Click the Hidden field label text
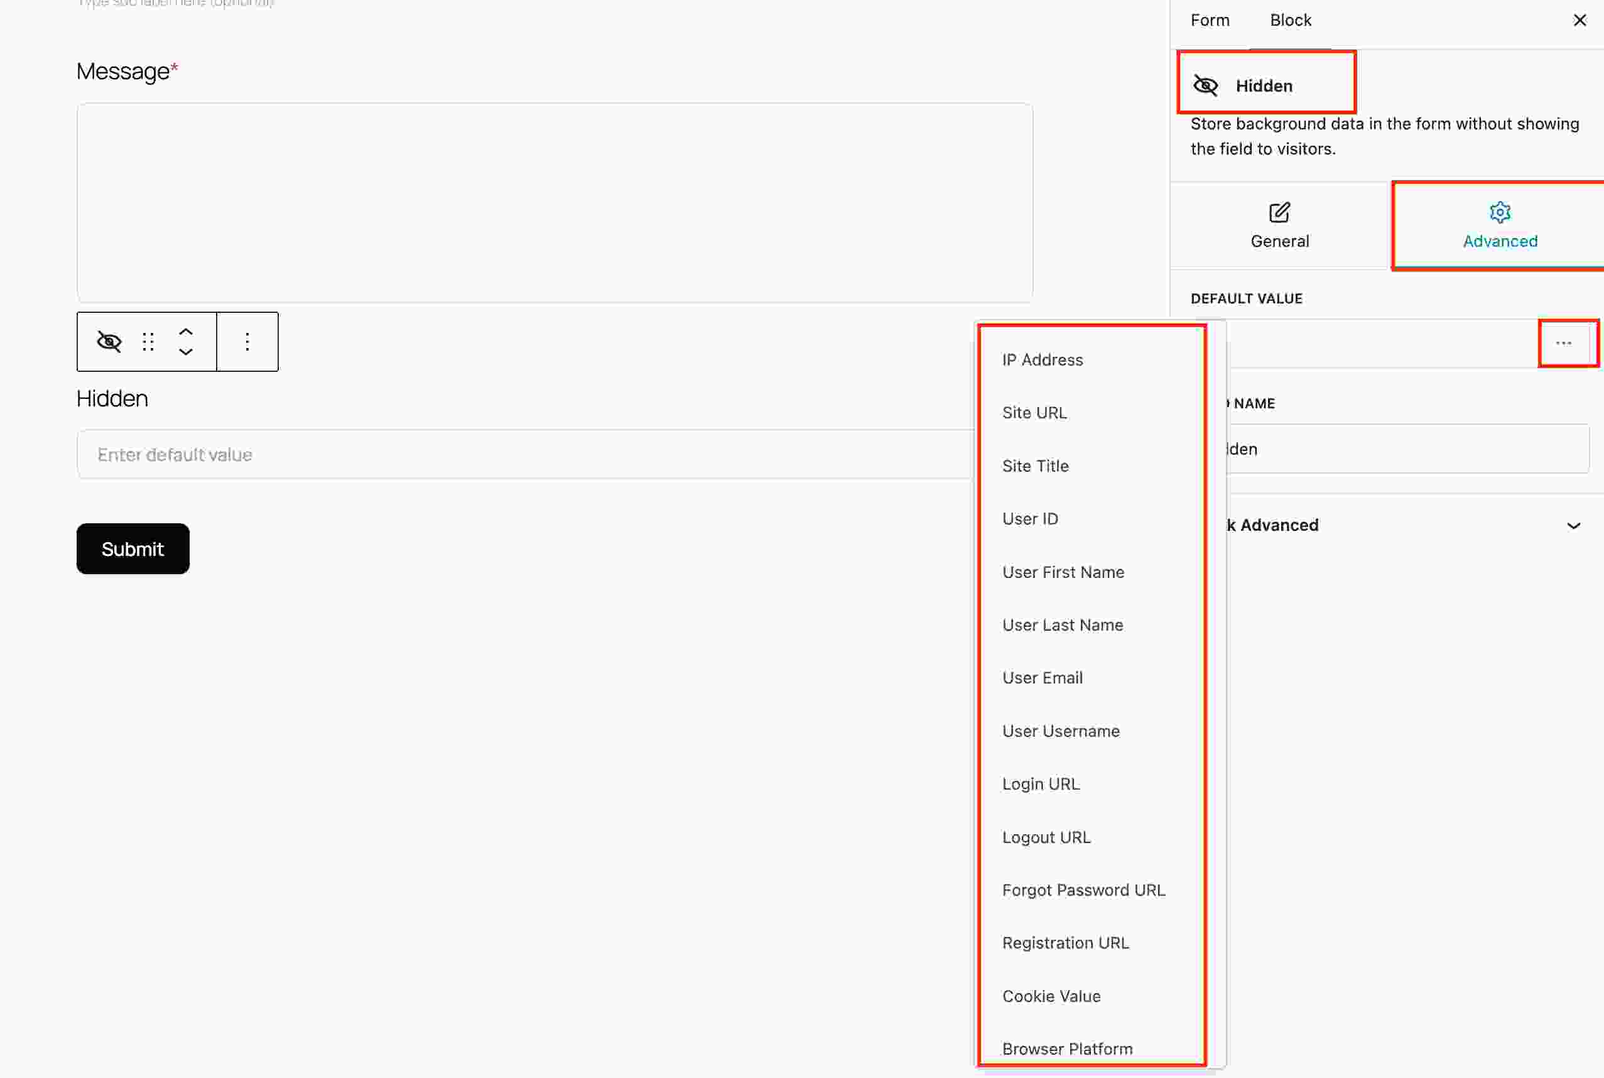1604x1078 pixels. pos(112,399)
